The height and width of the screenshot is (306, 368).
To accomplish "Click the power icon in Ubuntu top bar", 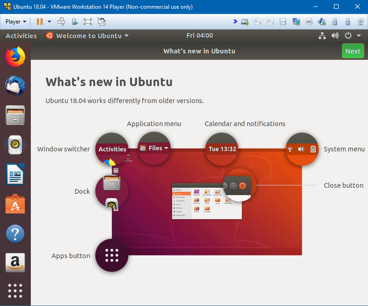I will click(x=348, y=36).
